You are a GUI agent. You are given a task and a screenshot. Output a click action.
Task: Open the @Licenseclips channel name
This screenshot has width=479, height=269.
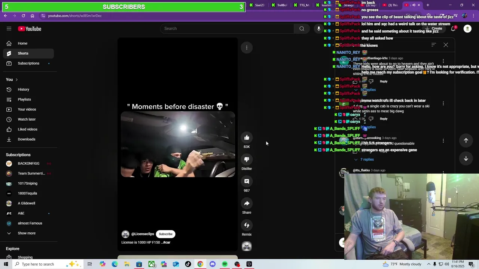pyautogui.click(x=143, y=234)
